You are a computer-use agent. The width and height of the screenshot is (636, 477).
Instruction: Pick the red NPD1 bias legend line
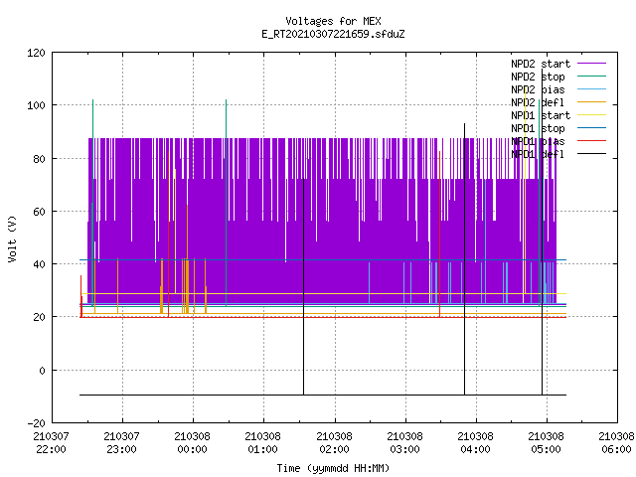[592, 141]
